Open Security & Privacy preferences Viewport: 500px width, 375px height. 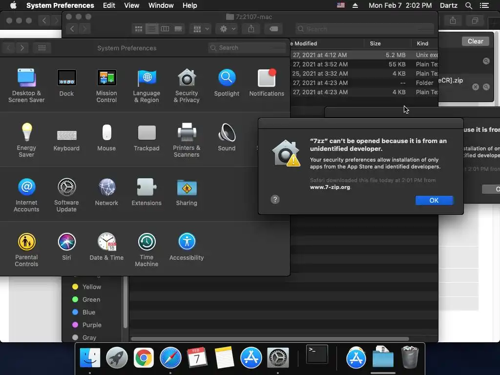click(x=187, y=85)
